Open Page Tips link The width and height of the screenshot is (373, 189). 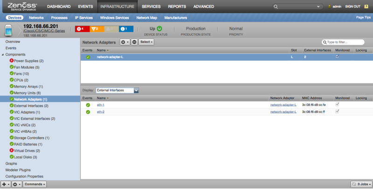click(x=363, y=17)
